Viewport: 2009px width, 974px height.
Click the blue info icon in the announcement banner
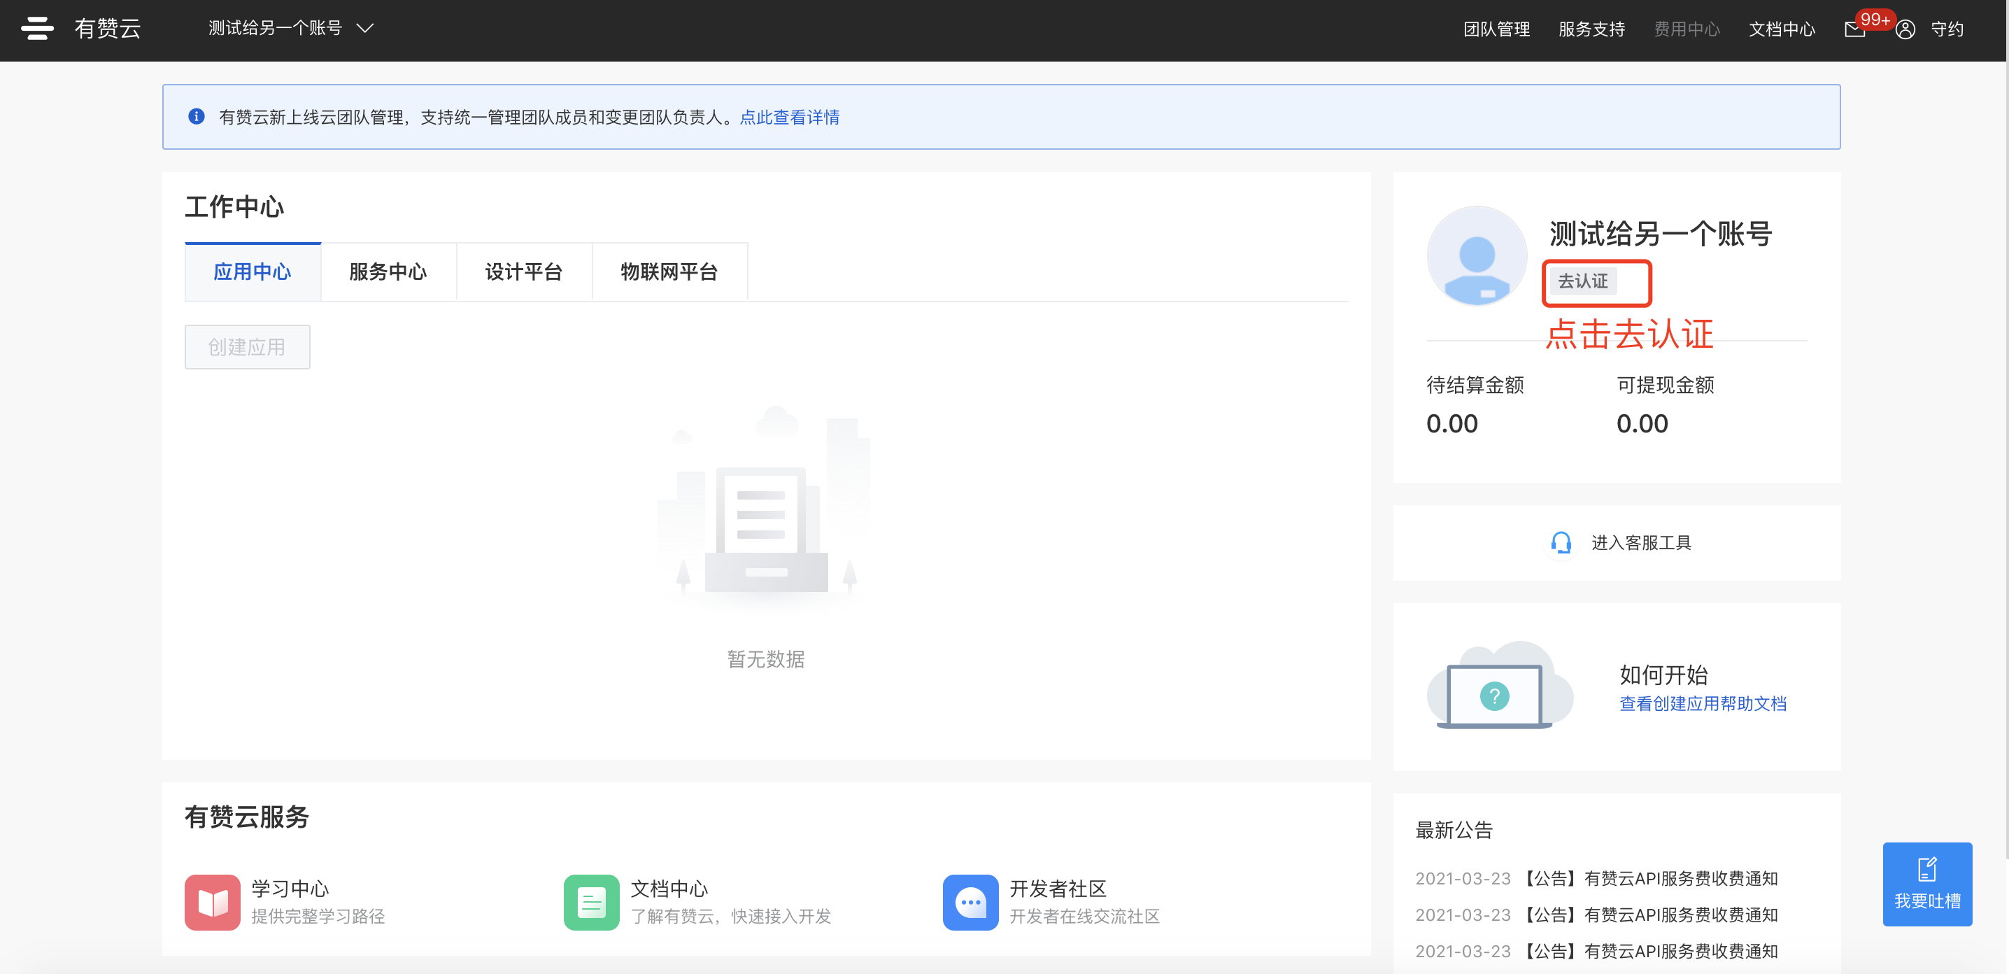[197, 116]
